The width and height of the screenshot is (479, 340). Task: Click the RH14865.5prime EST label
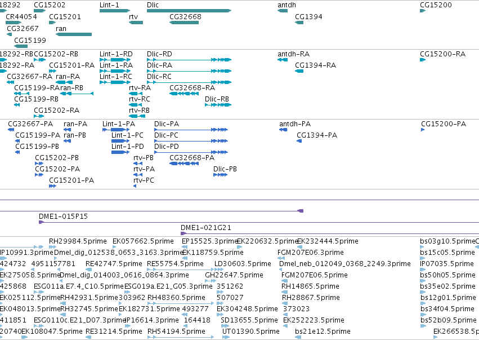coord(310,286)
